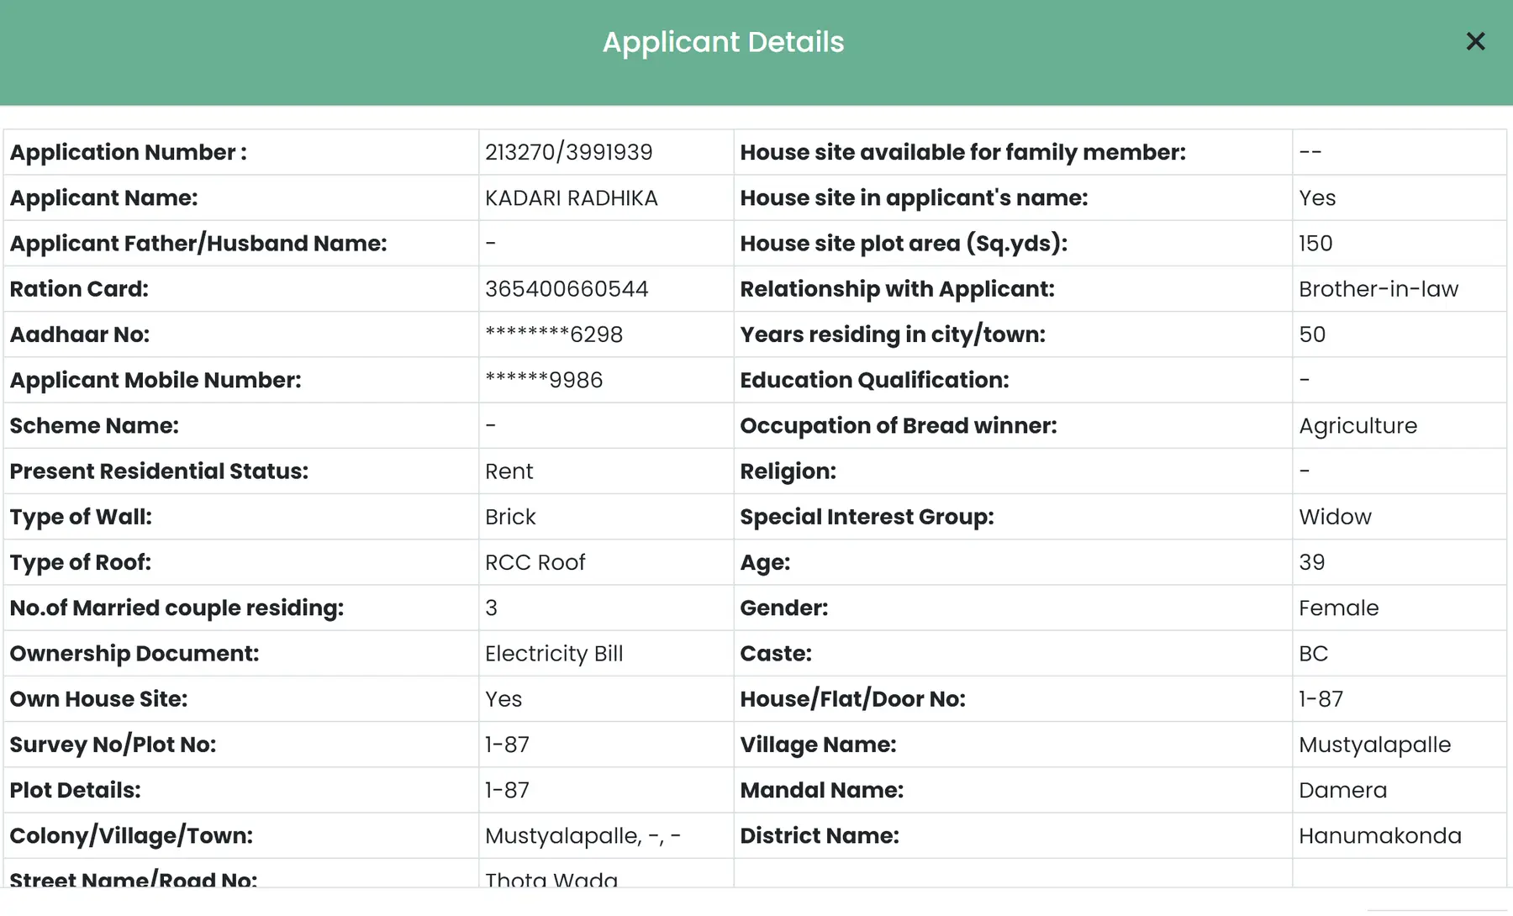
Task: Click the Hanumakonda district value
Action: tap(1379, 835)
